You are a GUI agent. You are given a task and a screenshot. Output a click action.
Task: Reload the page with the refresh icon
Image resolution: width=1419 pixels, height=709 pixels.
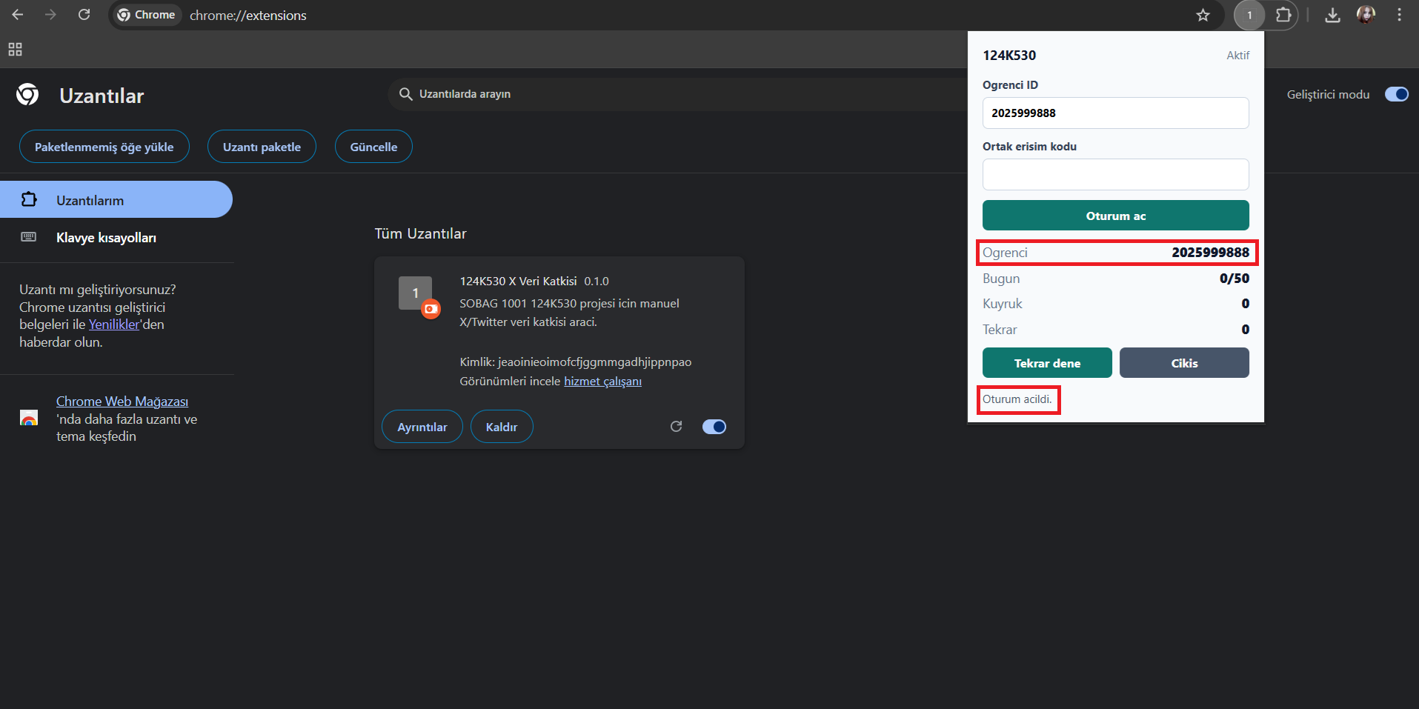(x=84, y=15)
